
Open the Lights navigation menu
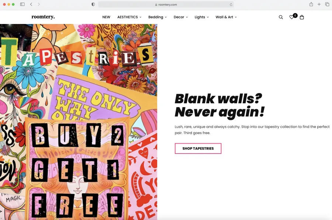pos(201,17)
